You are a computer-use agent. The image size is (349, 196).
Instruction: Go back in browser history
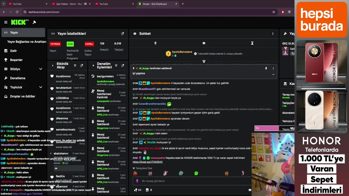click(x=4, y=12)
